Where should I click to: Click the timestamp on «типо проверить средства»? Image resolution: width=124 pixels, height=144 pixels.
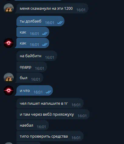point(76,138)
